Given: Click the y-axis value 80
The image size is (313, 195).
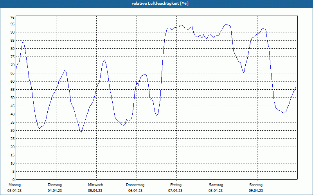Looking at the screenshot, I should (13, 48).
